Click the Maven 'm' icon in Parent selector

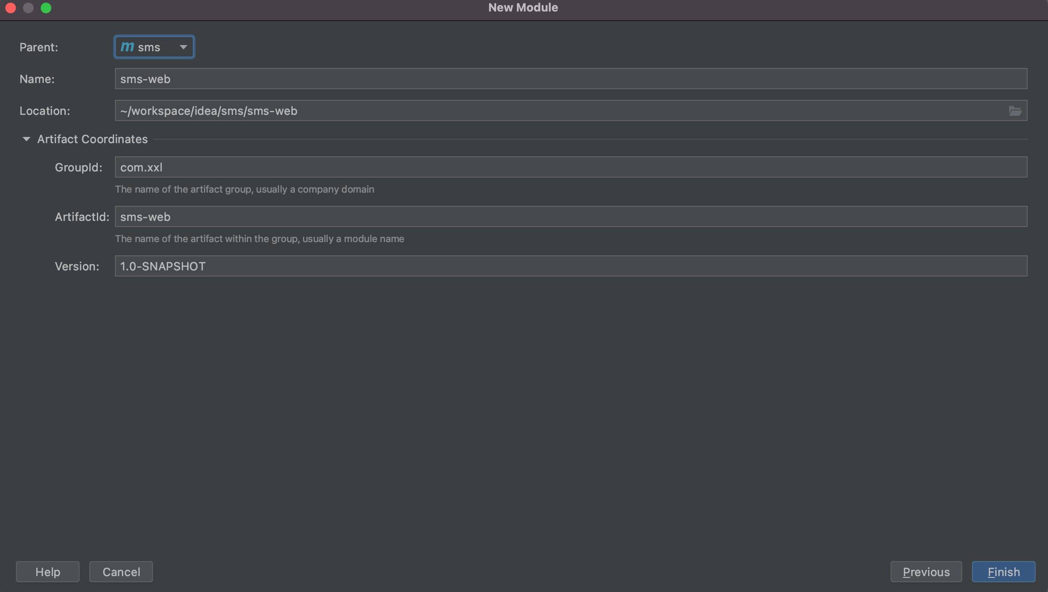coord(127,46)
